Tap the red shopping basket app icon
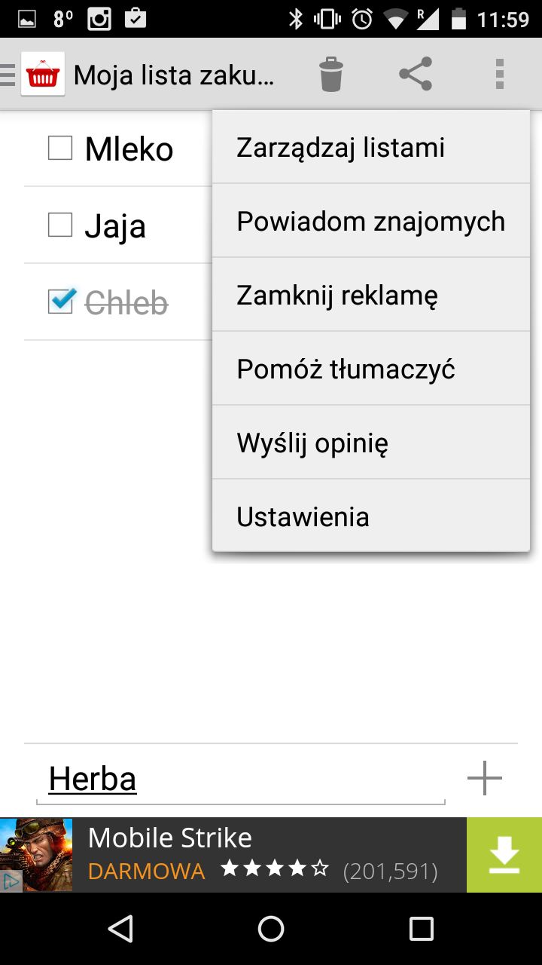 pyautogui.click(x=43, y=74)
